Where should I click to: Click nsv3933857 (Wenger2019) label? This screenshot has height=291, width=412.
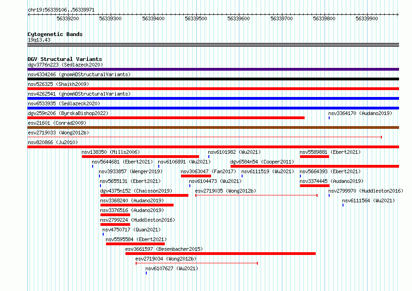click(131, 171)
